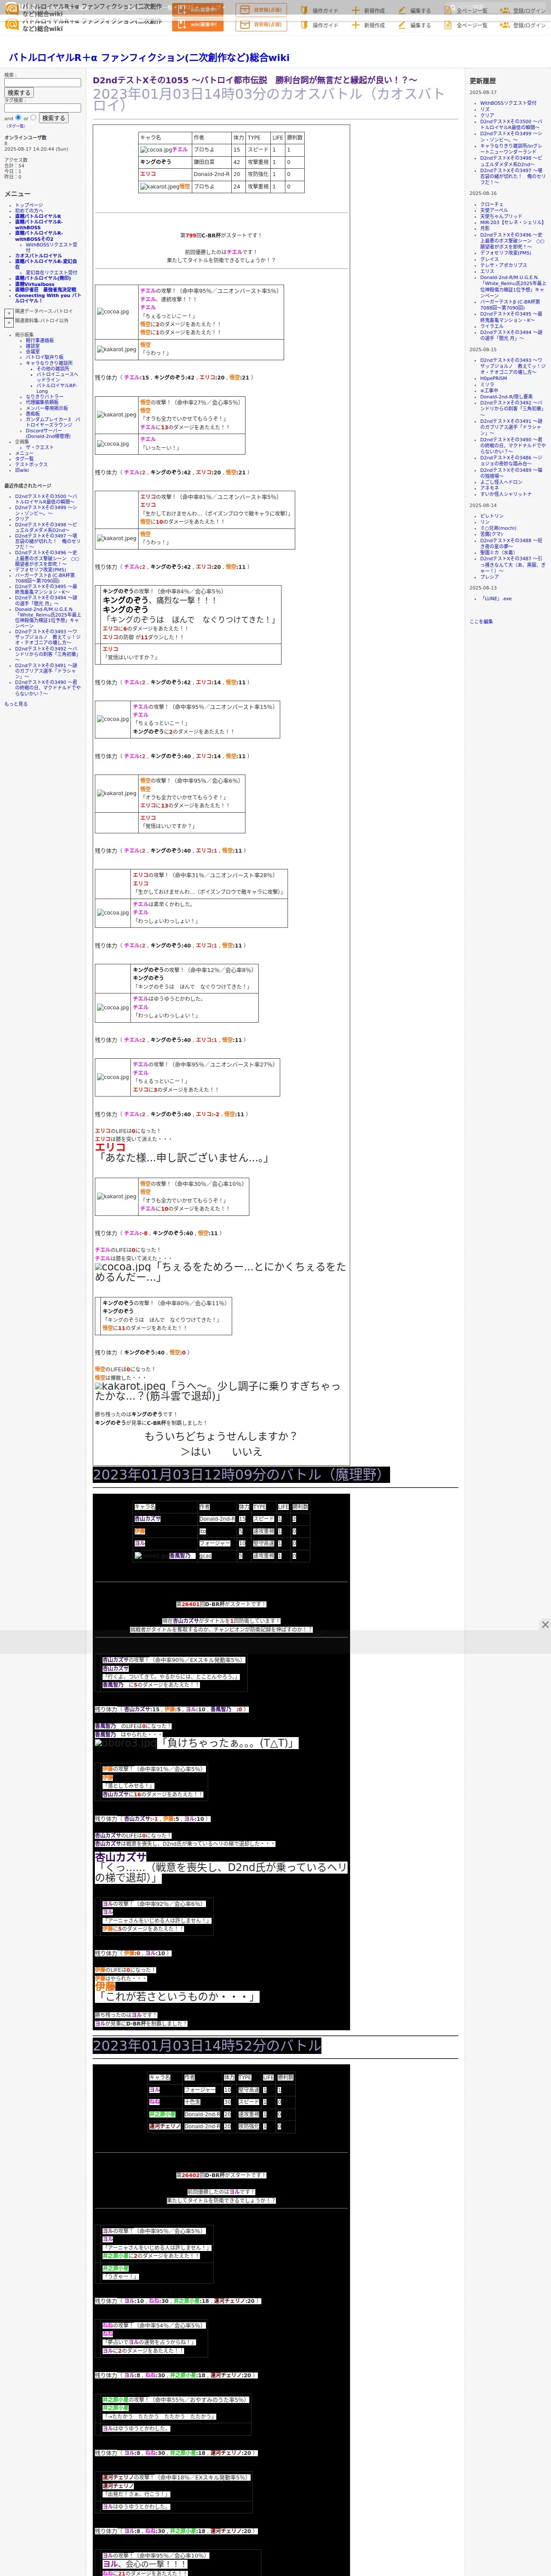Click ここを編集 in update history
Image resolution: width=551 pixels, height=2576 pixels.
click(x=481, y=622)
